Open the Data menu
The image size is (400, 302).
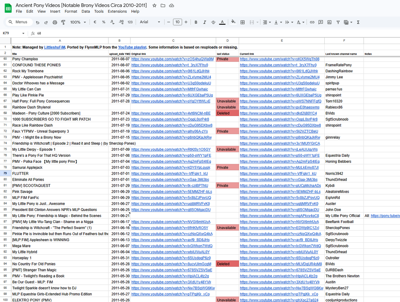pyautogui.click(x=86, y=11)
